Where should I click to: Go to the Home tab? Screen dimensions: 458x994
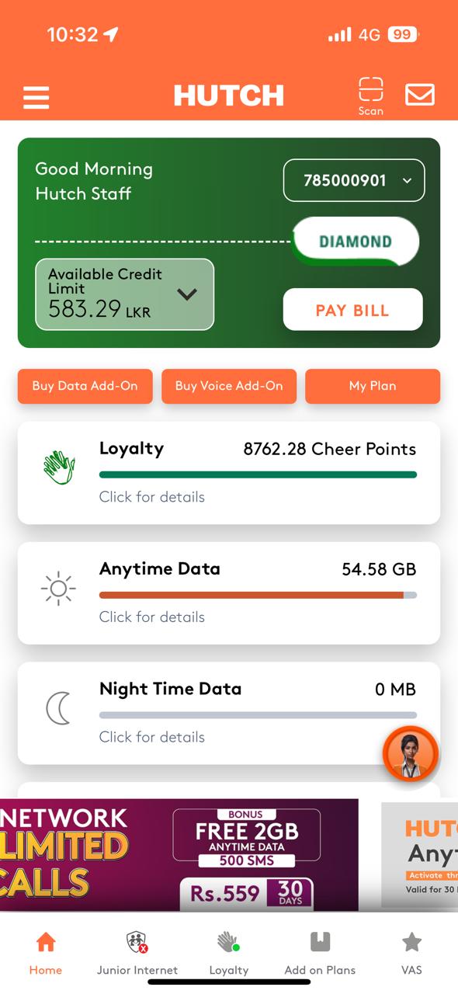tap(46, 954)
